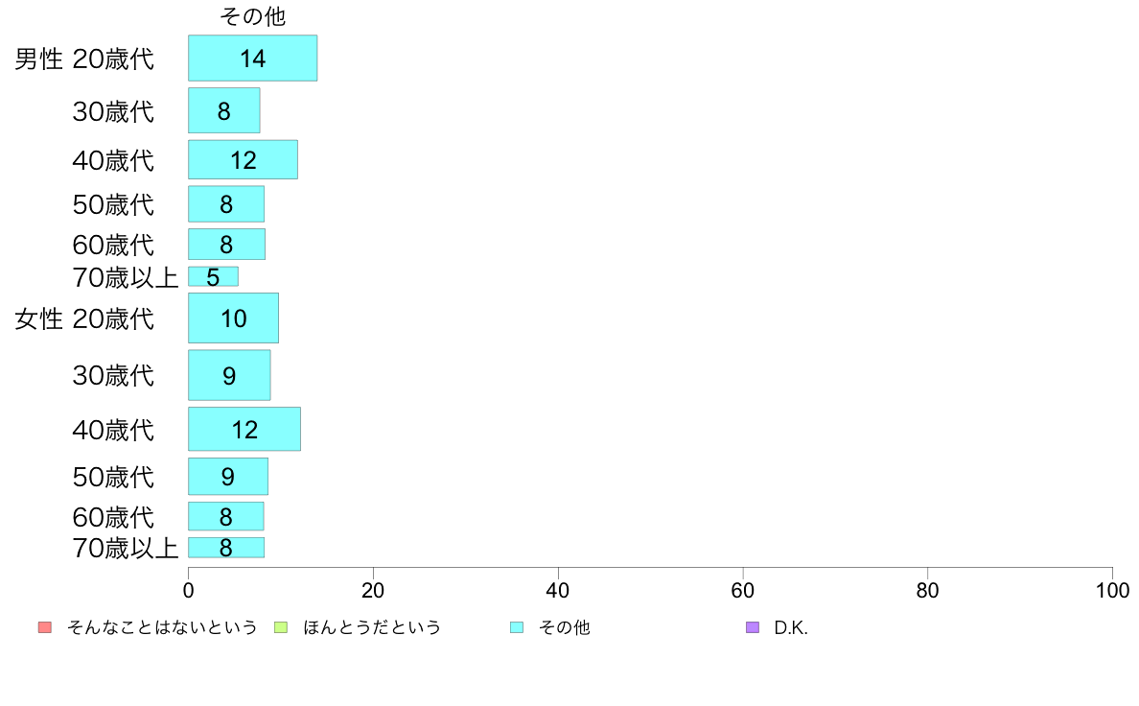The height and width of the screenshot is (706, 1139).
Task: Click the male 40歳代 bar showing 12
Action: (243, 160)
